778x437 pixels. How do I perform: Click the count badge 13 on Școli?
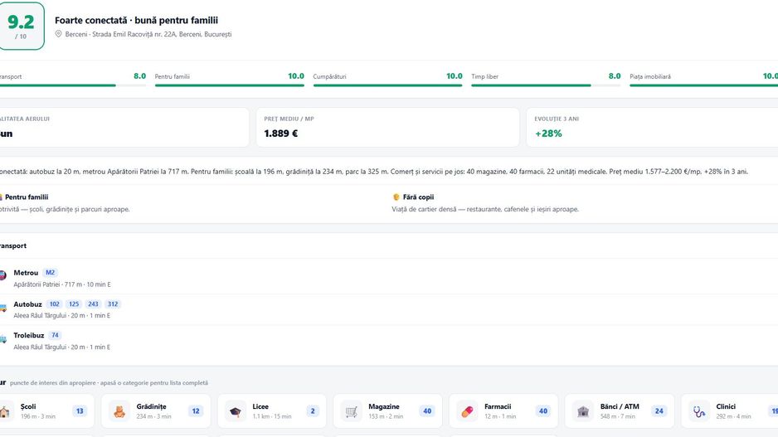[80, 411]
